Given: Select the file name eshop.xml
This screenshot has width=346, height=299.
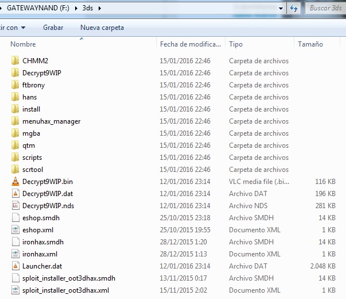Looking at the screenshot, I should point(38,230).
